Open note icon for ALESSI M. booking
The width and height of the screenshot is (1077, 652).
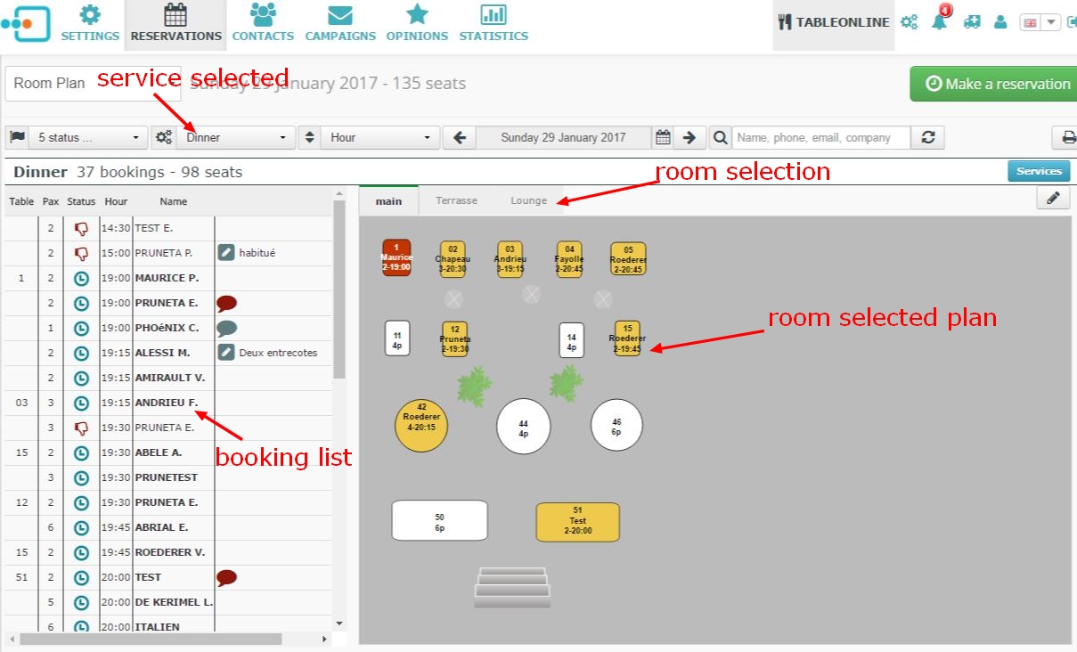(x=226, y=353)
